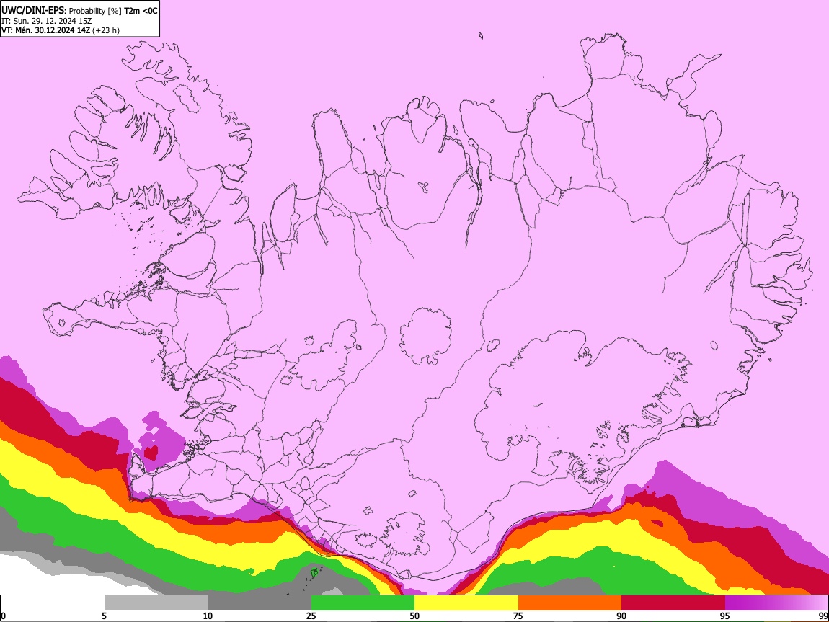The width and height of the screenshot is (829, 622).
Task: Click the orange 75–90% legend swatch
Action: pos(569,603)
